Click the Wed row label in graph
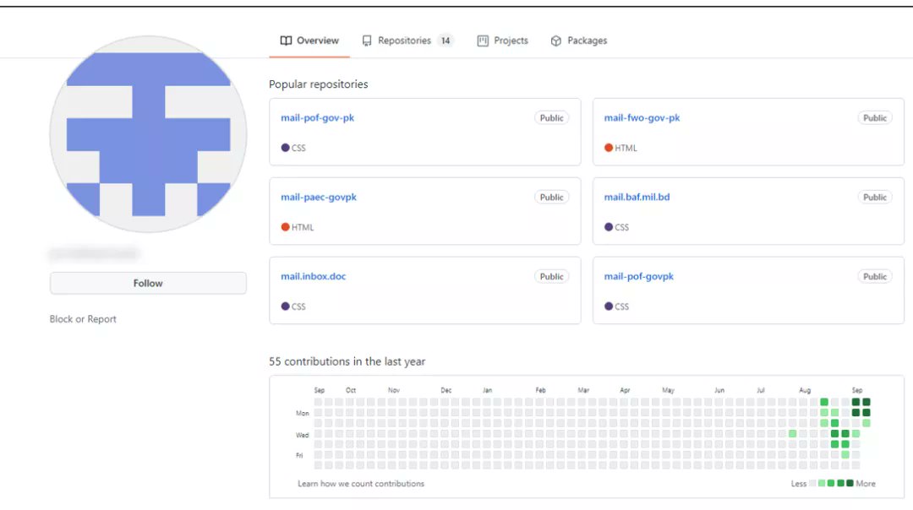The height and width of the screenshot is (510, 913). click(302, 435)
